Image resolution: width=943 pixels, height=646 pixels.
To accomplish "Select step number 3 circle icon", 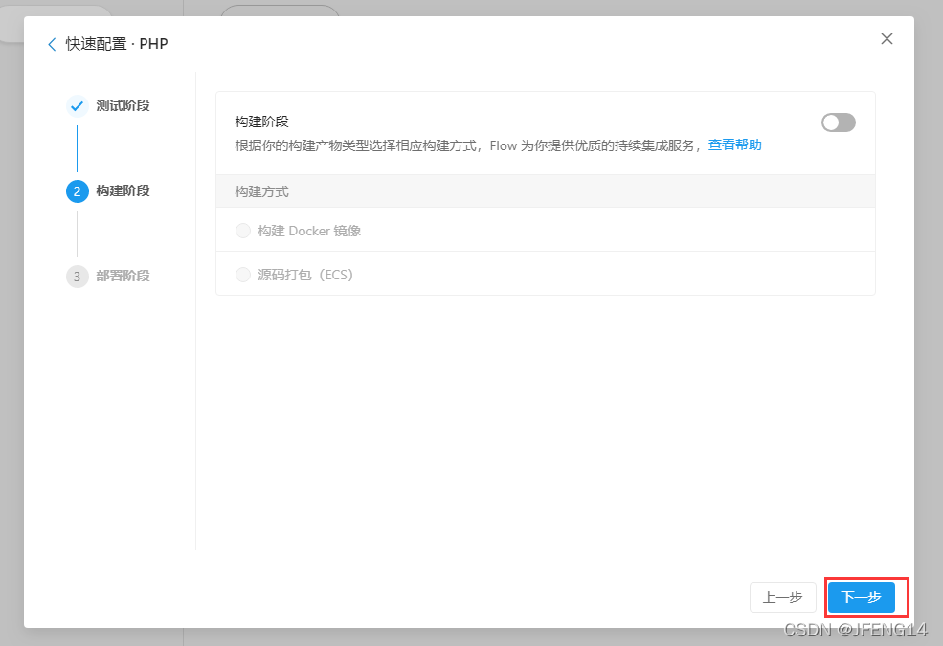I will pos(77,277).
